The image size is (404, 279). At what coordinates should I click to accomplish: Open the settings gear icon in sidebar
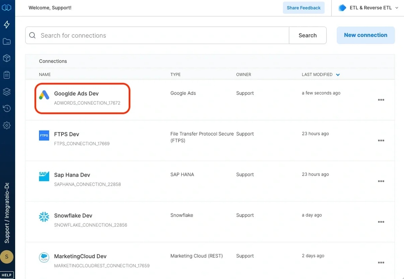pyautogui.click(x=7, y=125)
